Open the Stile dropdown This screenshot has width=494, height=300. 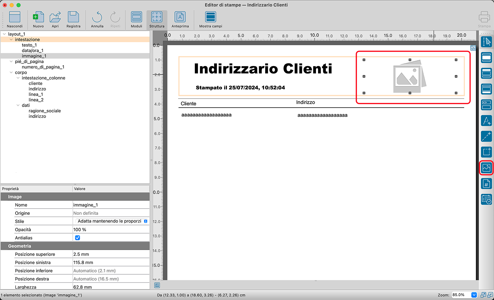[x=111, y=221]
